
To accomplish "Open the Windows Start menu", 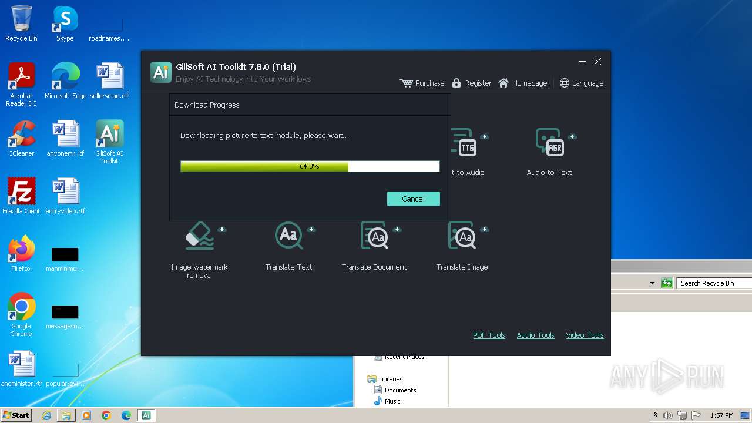I will [x=16, y=415].
